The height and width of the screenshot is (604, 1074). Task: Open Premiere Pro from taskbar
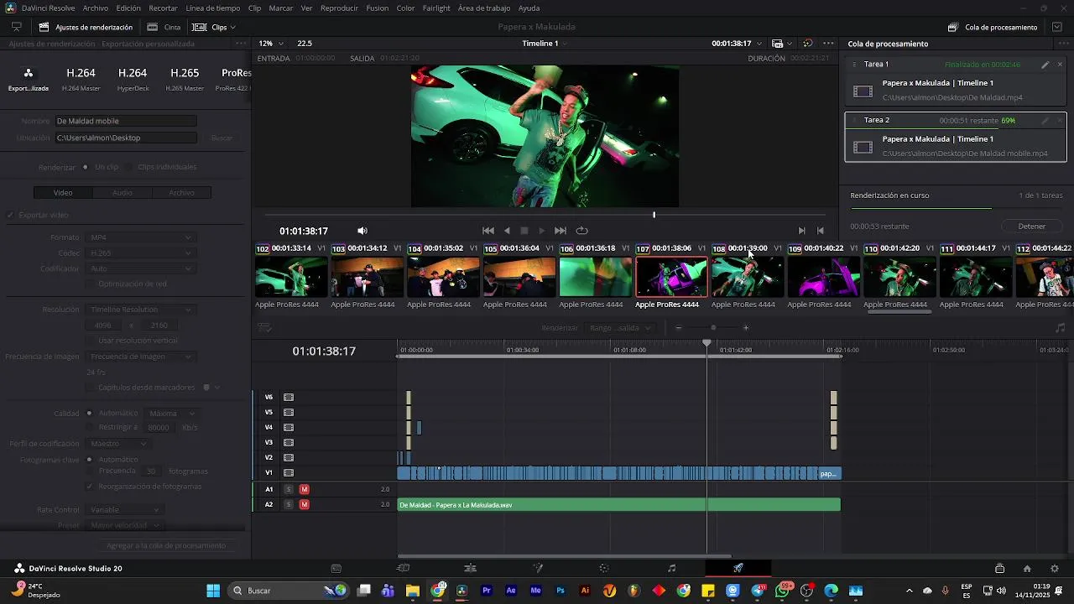tap(487, 591)
